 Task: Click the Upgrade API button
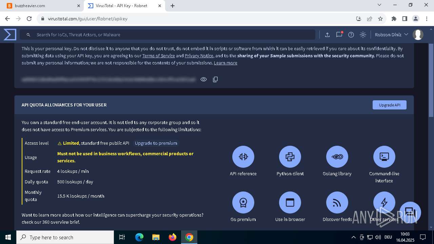(x=390, y=105)
